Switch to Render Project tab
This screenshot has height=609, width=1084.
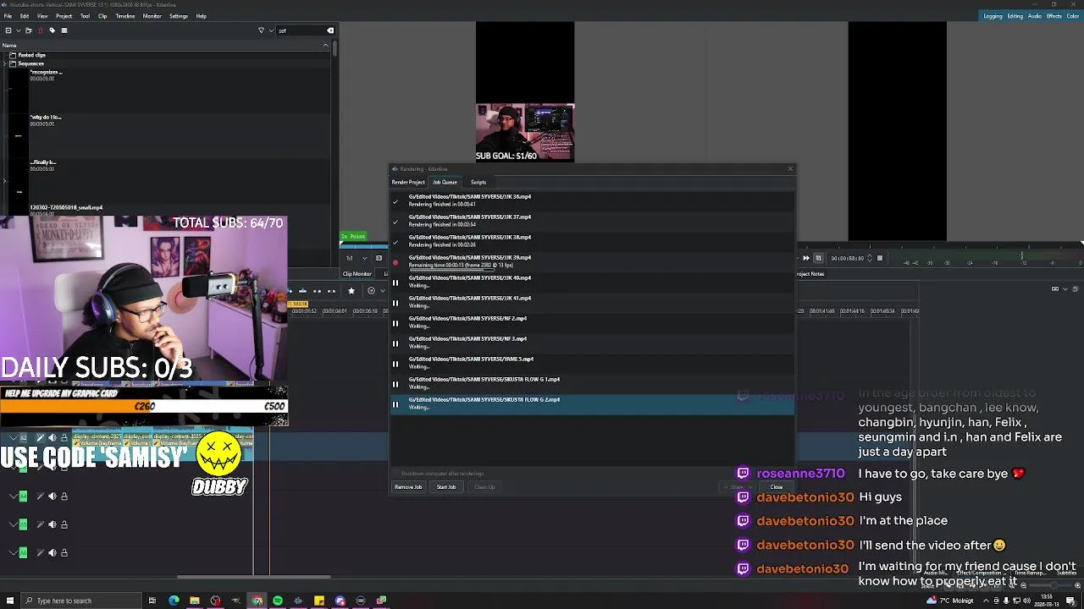tap(408, 183)
